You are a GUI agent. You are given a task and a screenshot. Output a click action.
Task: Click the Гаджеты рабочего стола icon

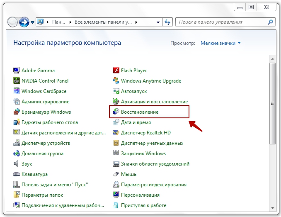tap(16, 122)
